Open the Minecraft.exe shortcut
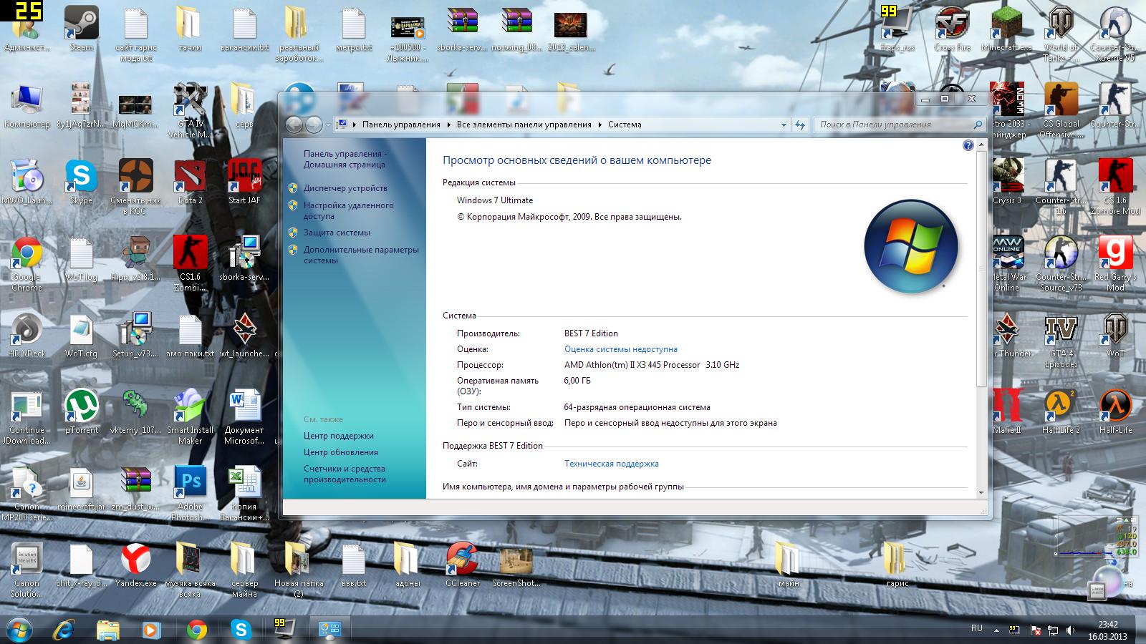This screenshot has width=1146, height=644. pyautogui.click(x=1006, y=29)
